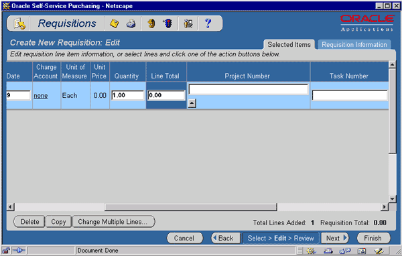The height and width of the screenshot is (256, 402).
Task: Click the vertical scrollbar down arrow
Action: [392, 199]
